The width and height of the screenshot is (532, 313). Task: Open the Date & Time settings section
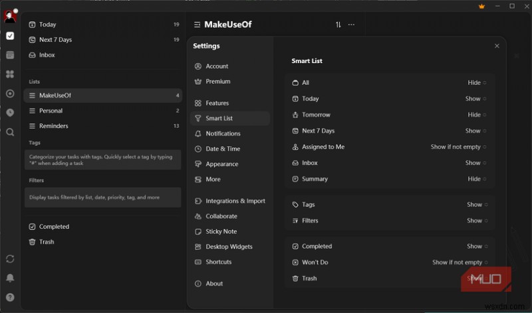pos(230,149)
